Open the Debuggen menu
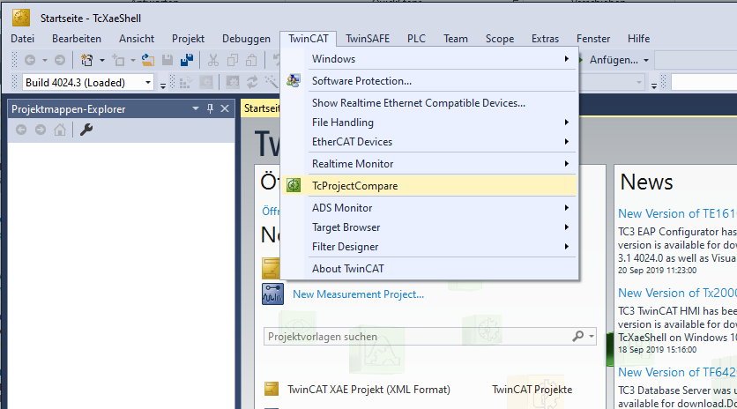Image resolution: width=737 pixels, height=409 pixels. click(x=246, y=39)
